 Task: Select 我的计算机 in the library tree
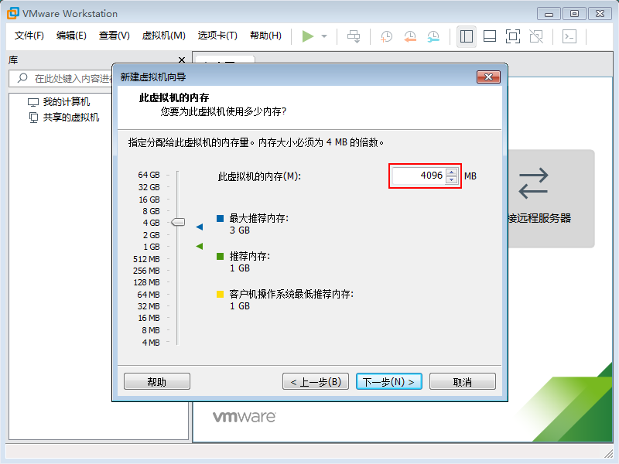66,102
